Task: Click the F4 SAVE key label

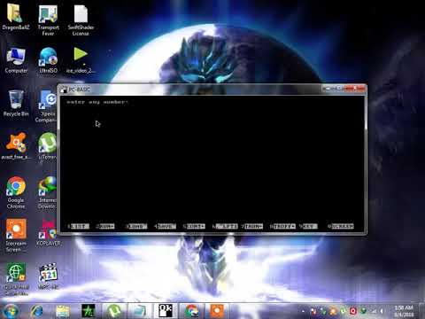Action: click(165, 226)
